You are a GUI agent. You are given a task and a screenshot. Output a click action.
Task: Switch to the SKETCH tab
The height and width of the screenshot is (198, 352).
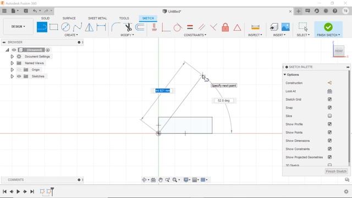[148, 18]
